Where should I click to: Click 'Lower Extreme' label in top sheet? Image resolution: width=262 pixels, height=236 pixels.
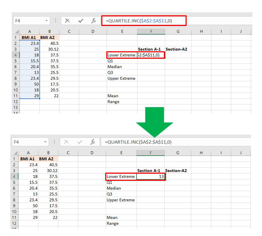pyautogui.click(x=122, y=55)
